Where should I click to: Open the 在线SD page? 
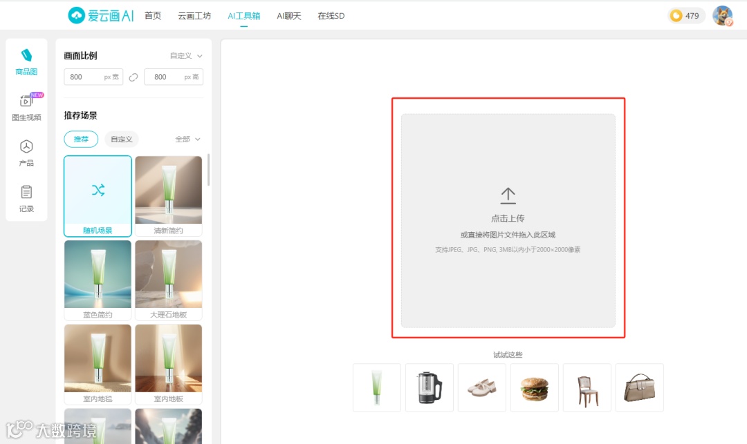point(331,16)
